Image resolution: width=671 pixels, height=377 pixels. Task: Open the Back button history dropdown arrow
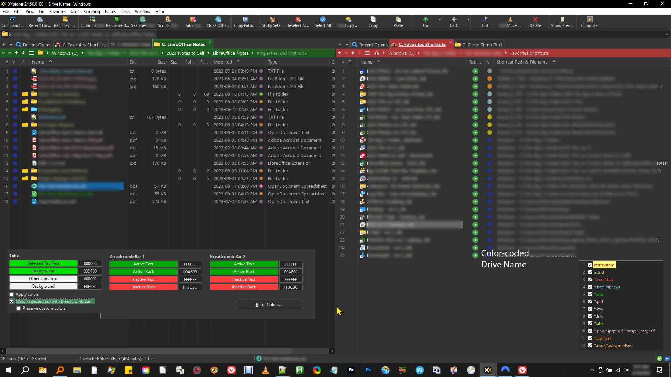[468, 20]
